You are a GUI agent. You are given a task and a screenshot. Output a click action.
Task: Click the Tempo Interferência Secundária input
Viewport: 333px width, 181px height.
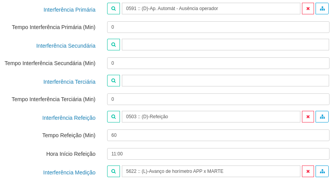[218, 63]
